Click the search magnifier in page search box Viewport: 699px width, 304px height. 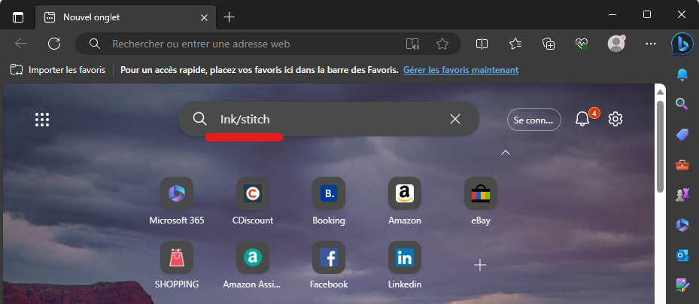click(x=199, y=119)
